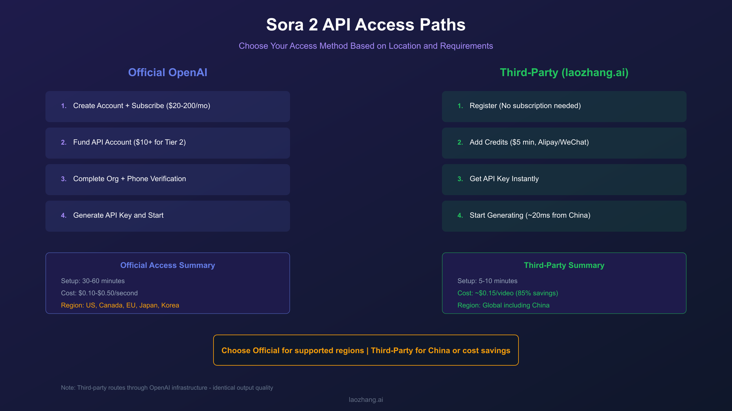Select the Register (No subscription needed) step
The width and height of the screenshot is (732, 411).
coord(564,106)
